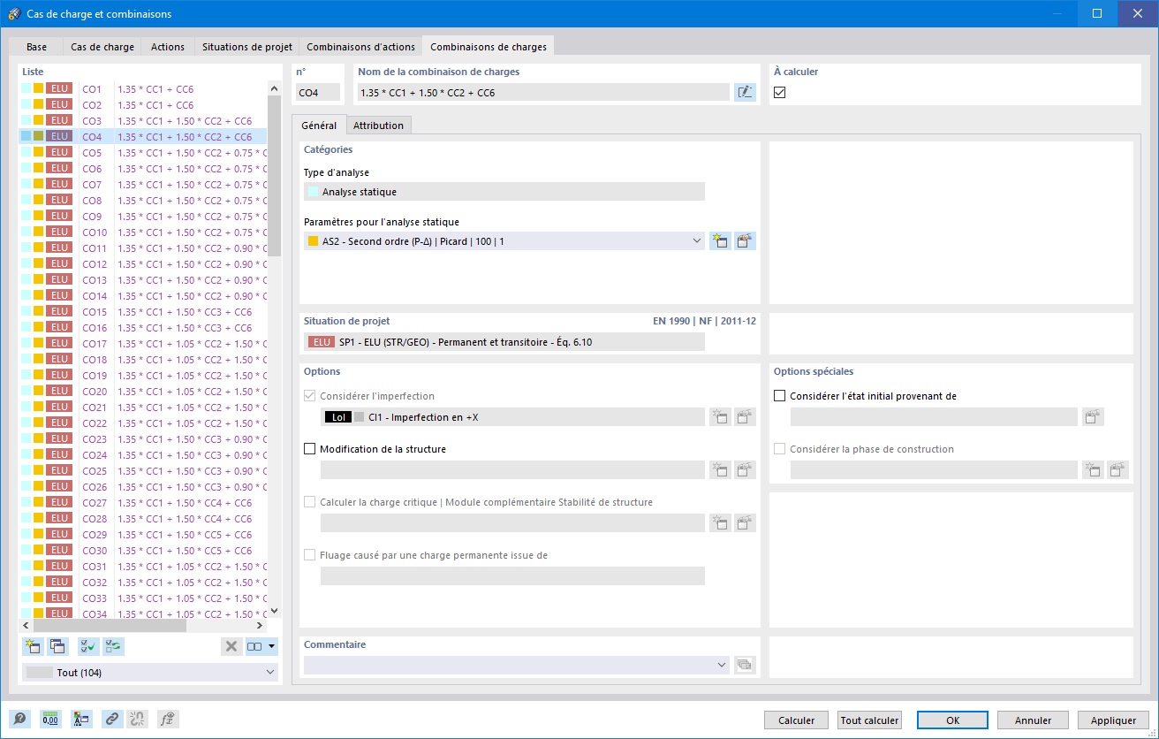Open the comment library icon
Screen dimensions: 1159x739
pyautogui.click(x=745, y=665)
